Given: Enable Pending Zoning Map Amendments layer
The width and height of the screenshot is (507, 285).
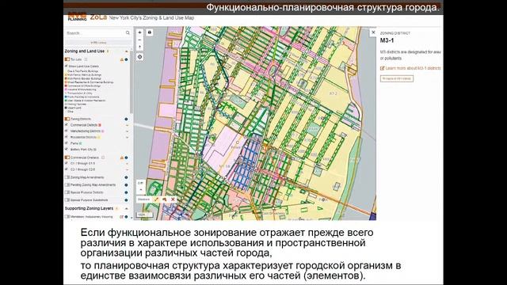Looking at the screenshot, I should tap(67, 184).
